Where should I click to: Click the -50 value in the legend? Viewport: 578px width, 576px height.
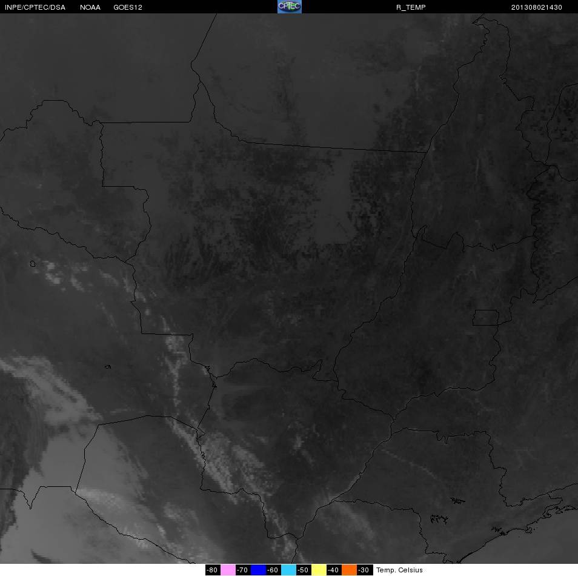point(303,570)
